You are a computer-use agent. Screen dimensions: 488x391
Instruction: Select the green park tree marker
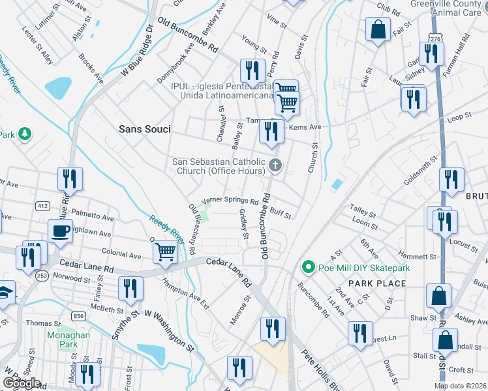(25, 134)
